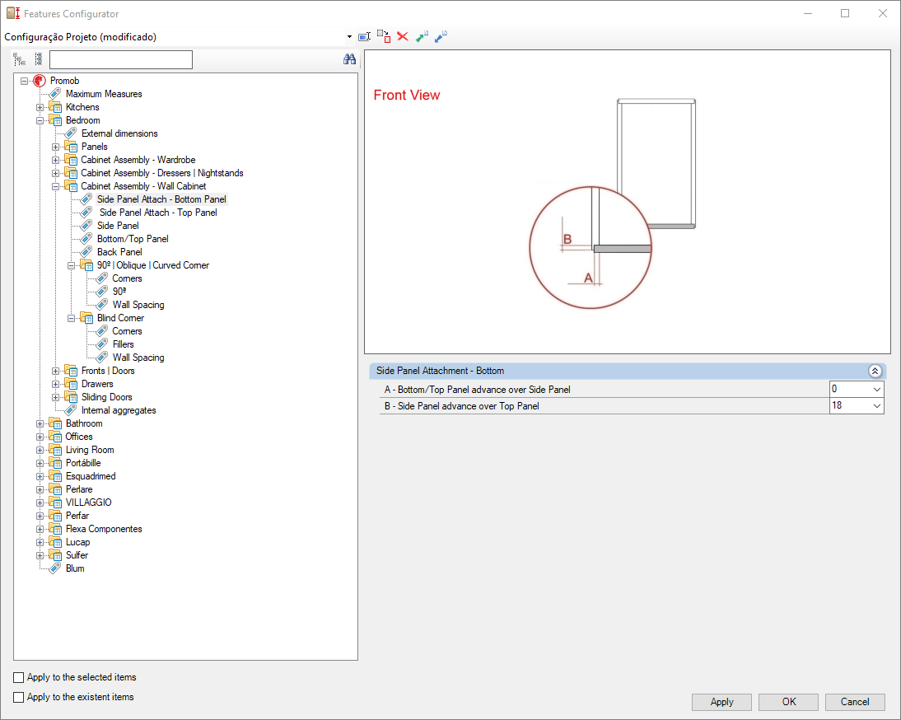Expand the Kitchens tree node

pyautogui.click(x=40, y=107)
